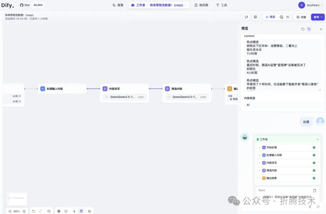Viewport: 326px width, 214px height.
Task: Click the ENV environment variables icon
Action: [255, 17]
